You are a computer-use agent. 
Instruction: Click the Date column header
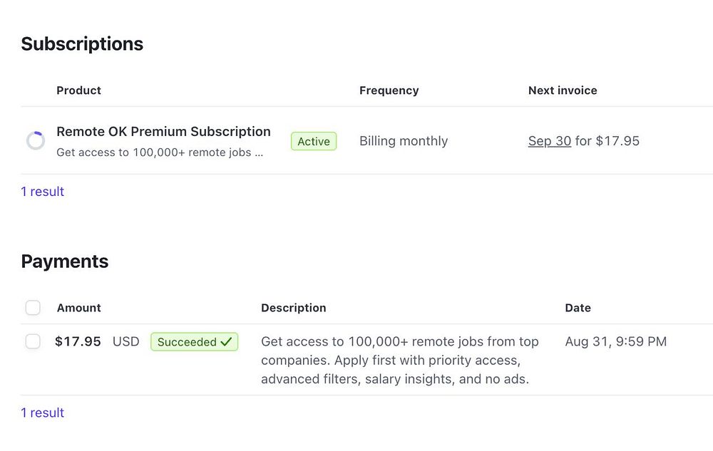coord(578,308)
